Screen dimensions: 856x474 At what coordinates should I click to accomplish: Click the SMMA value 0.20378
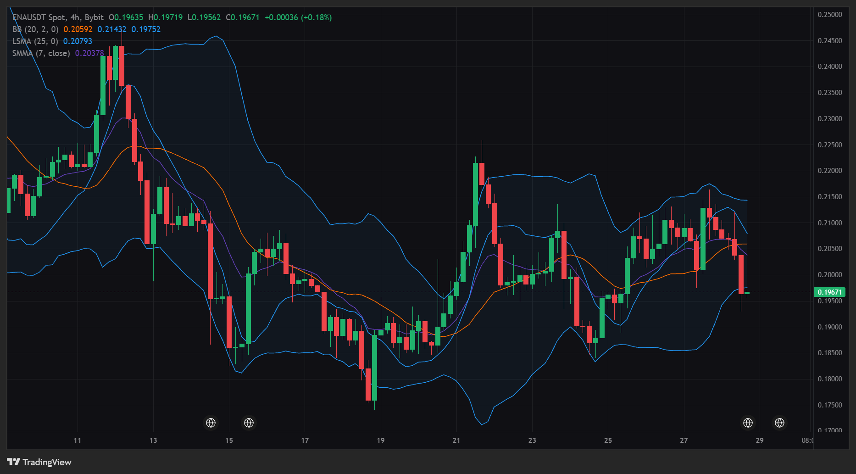[89, 53]
